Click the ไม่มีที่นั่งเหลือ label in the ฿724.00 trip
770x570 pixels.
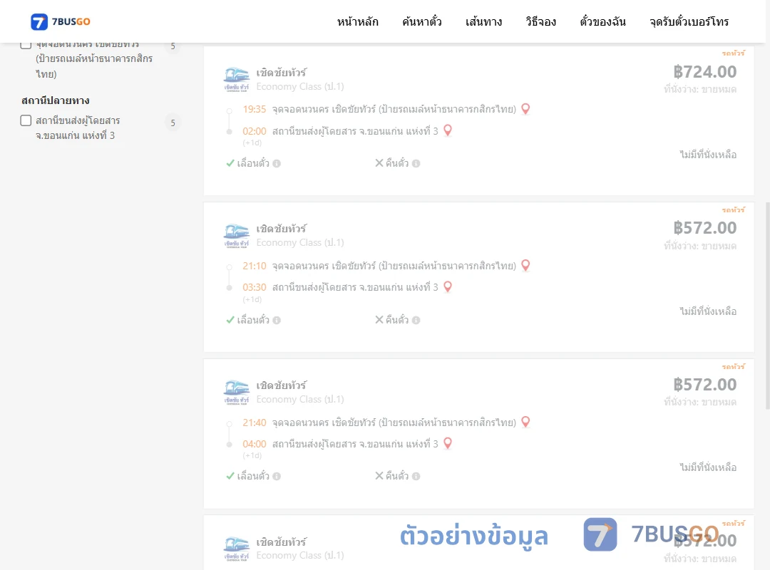click(x=708, y=155)
